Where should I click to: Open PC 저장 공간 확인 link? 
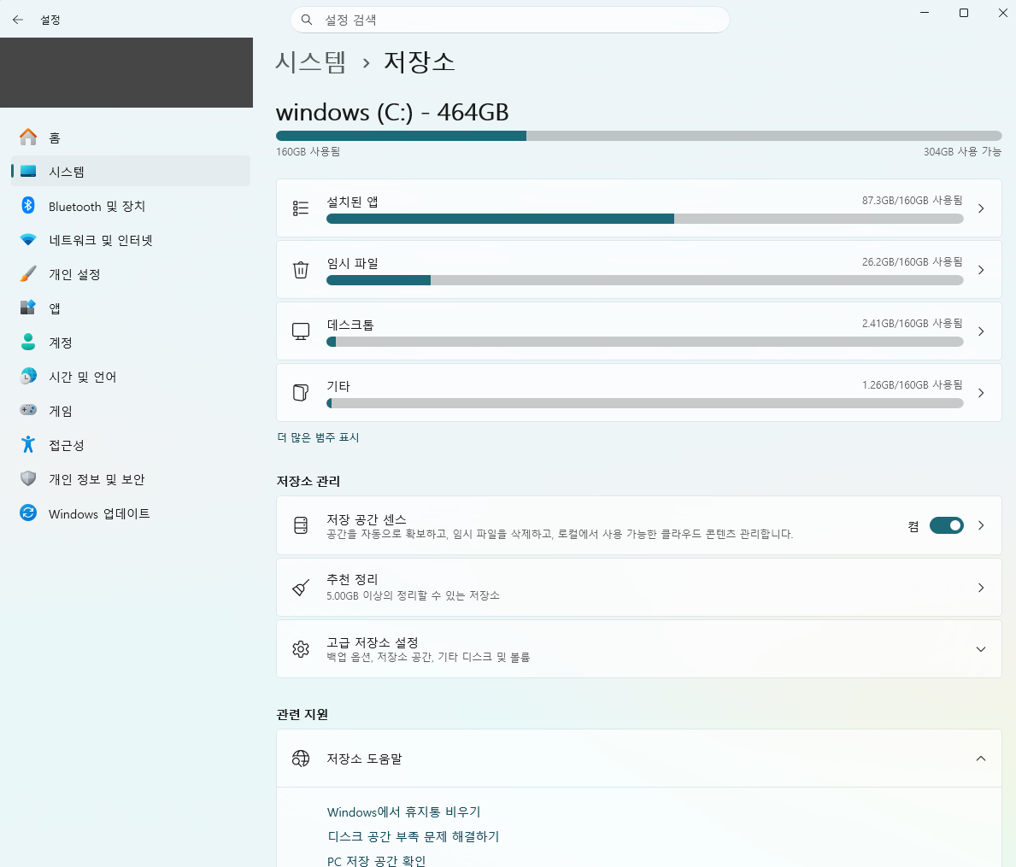[x=377, y=860]
